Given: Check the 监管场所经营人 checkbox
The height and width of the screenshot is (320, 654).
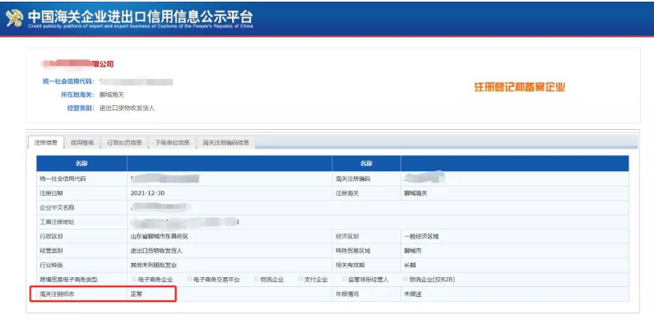Looking at the screenshot, I should coord(345,279).
